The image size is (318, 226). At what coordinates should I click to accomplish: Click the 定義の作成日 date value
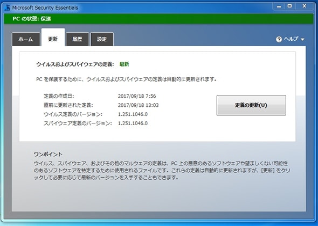[x=137, y=96]
